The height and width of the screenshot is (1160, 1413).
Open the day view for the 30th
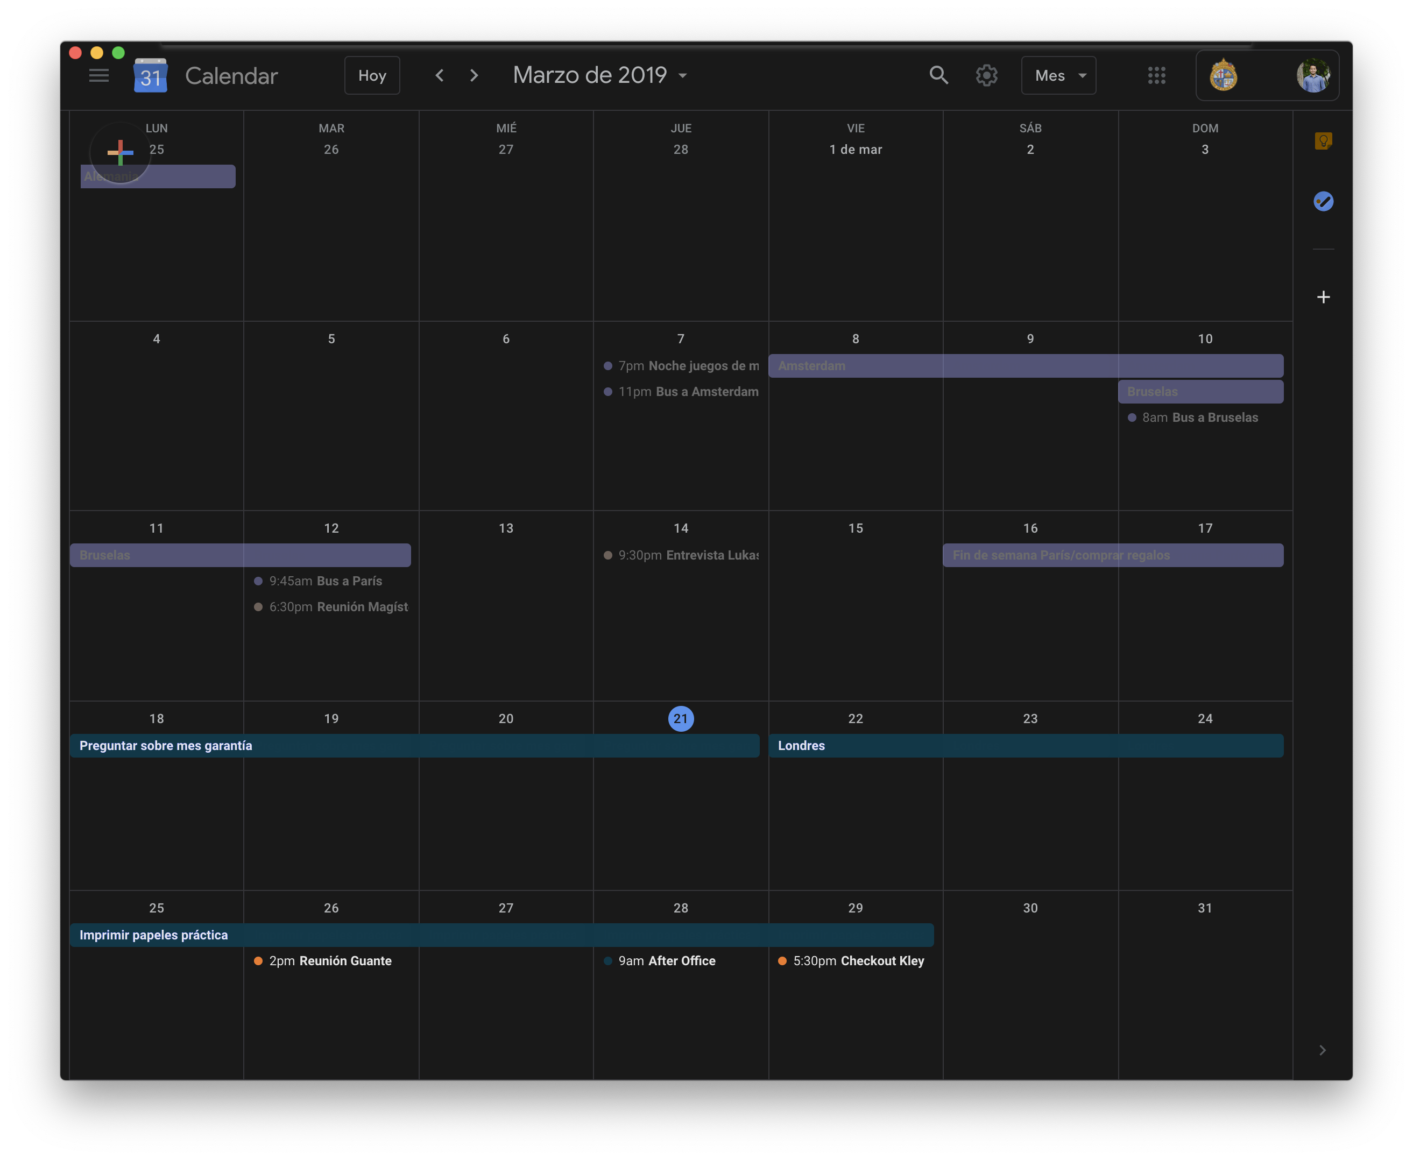point(1030,908)
